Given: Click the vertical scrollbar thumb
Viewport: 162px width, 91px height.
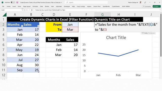Looking at the screenshot, I should click(161, 35).
